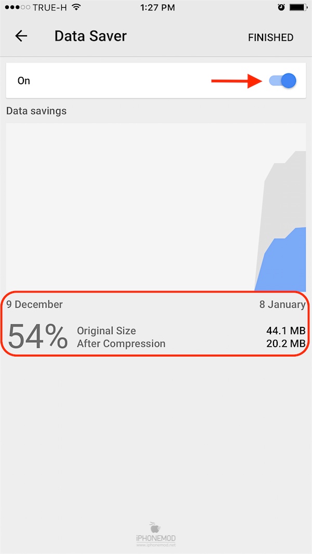
Task: Tap the blue compressed data area
Action: [x=283, y=262]
